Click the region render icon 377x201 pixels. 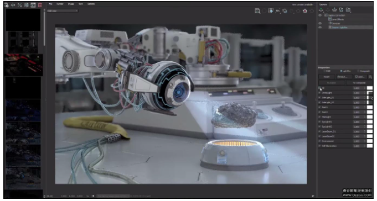(x=271, y=11)
